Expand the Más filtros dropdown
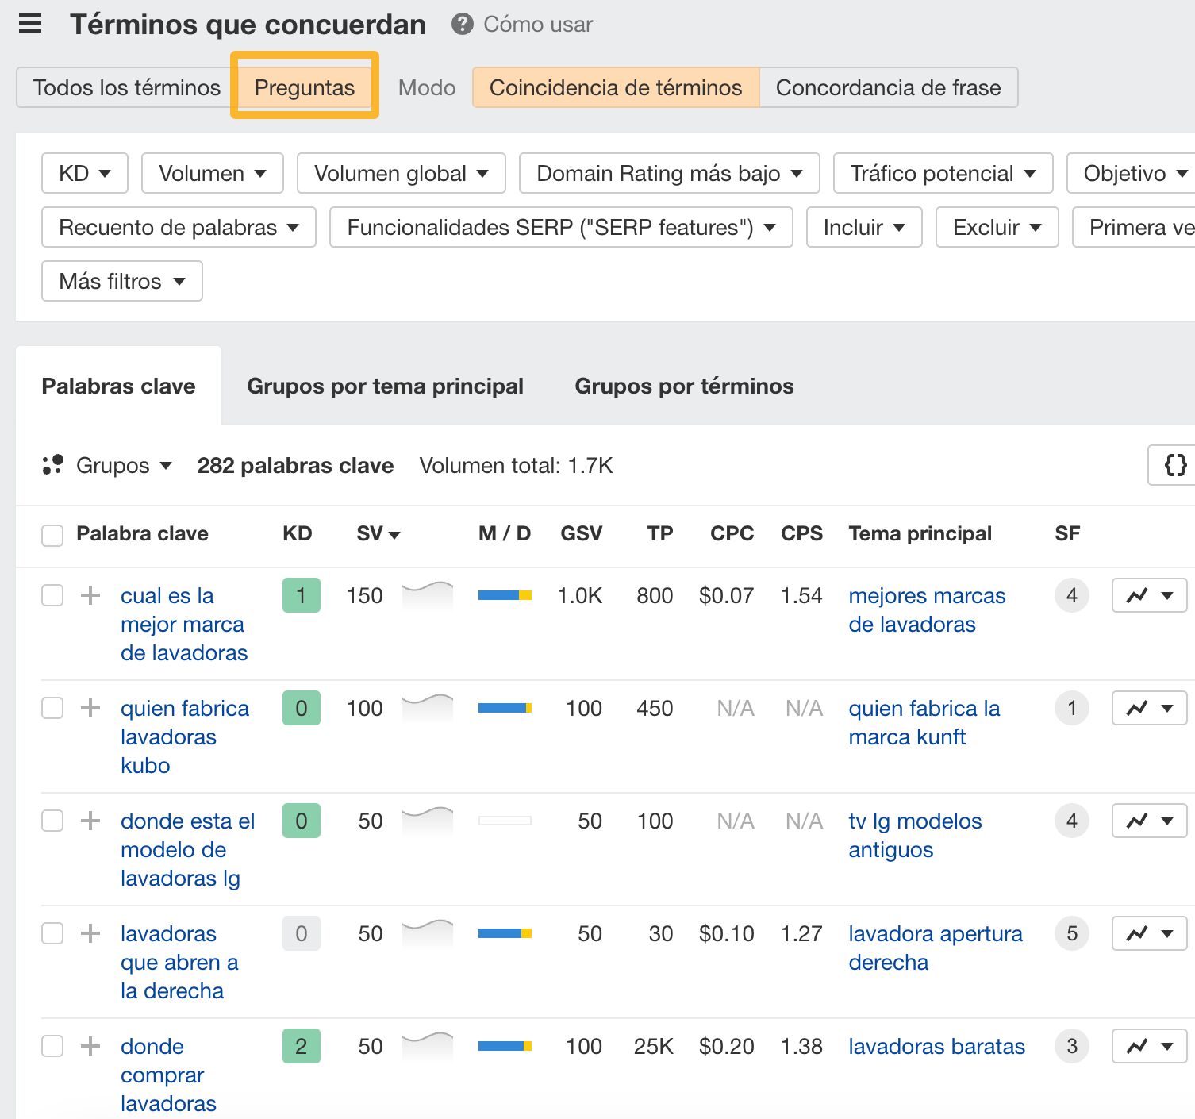Screen dimensions: 1195x1119 (121, 281)
